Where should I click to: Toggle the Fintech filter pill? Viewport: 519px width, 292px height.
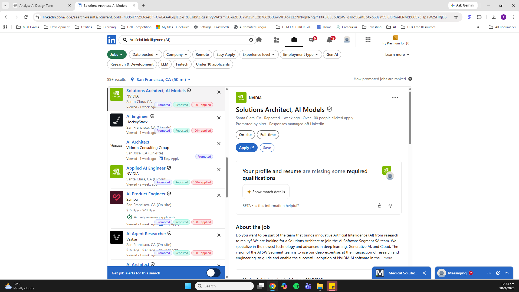point(182,64)
